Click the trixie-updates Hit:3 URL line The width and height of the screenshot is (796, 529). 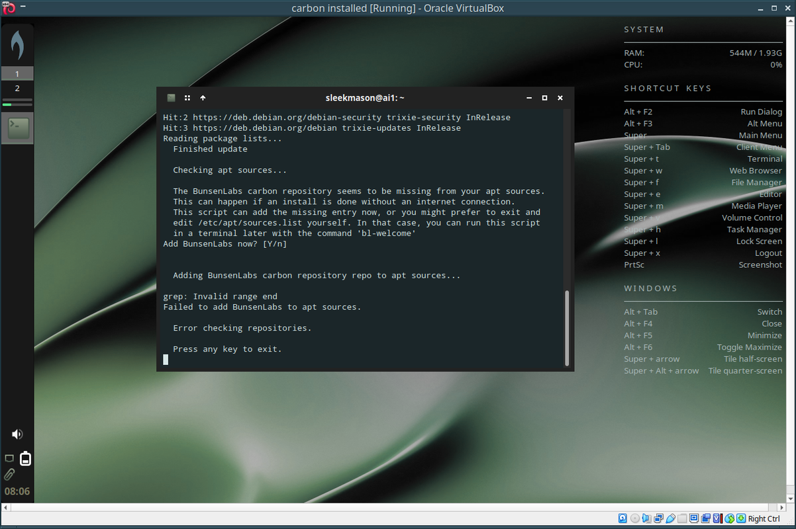coord(312,128)
